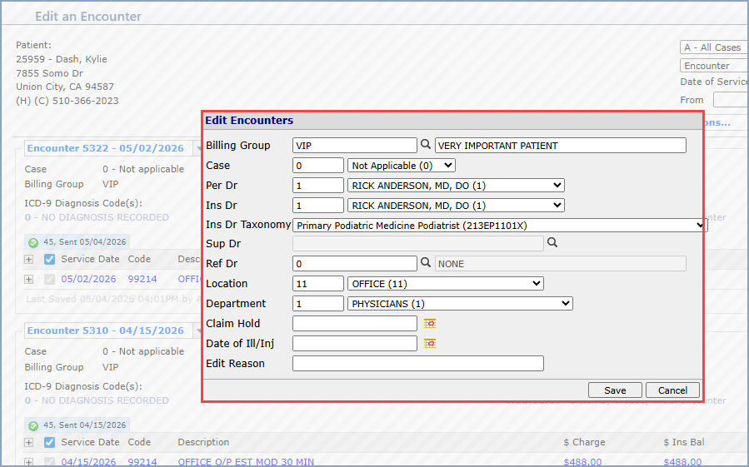Search Billing Group with magnifier icon
Screen dimensions: 749x467
pos(425,144)
